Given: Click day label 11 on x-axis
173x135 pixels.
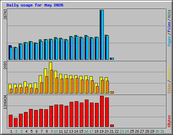Looking at the screenshot, I should coord(61,131).
